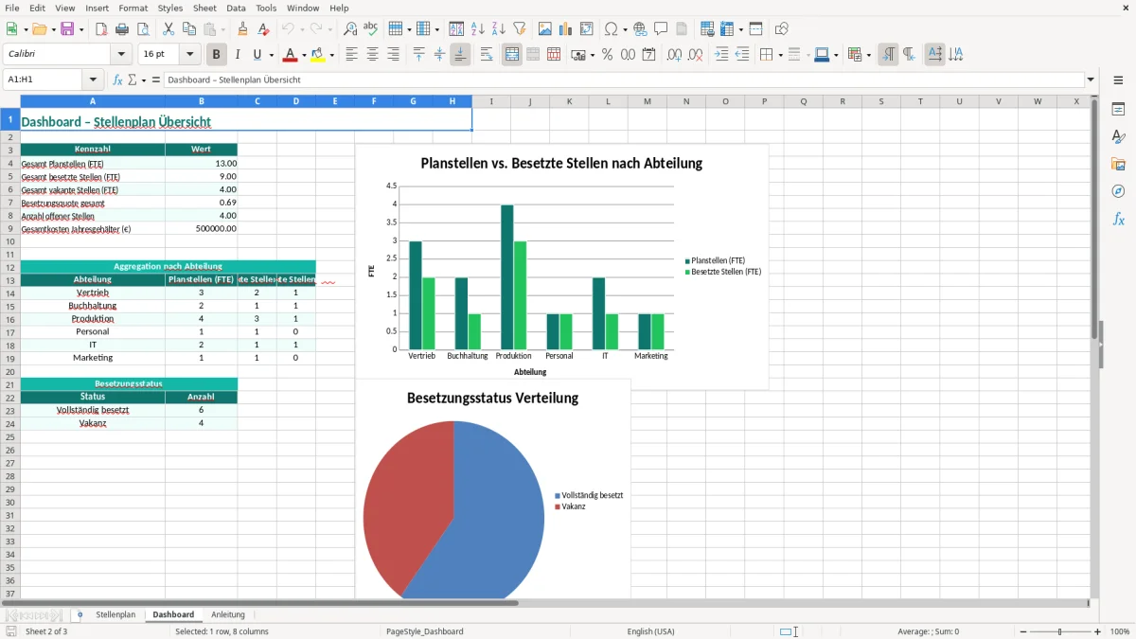Click the Export as PDF icon
The width and height of the screenshot is (1136, 639).
101,29
